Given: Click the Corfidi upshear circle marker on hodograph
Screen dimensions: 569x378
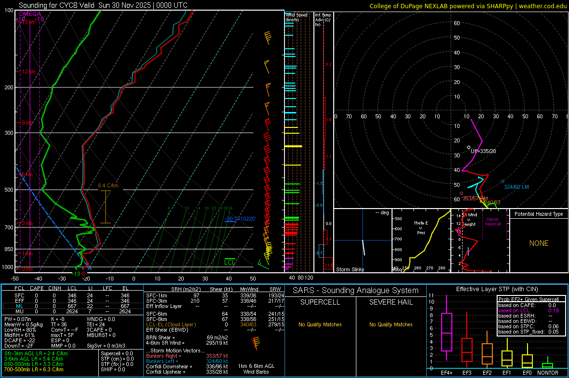Looking at the screenshot, I should [469, 147].
